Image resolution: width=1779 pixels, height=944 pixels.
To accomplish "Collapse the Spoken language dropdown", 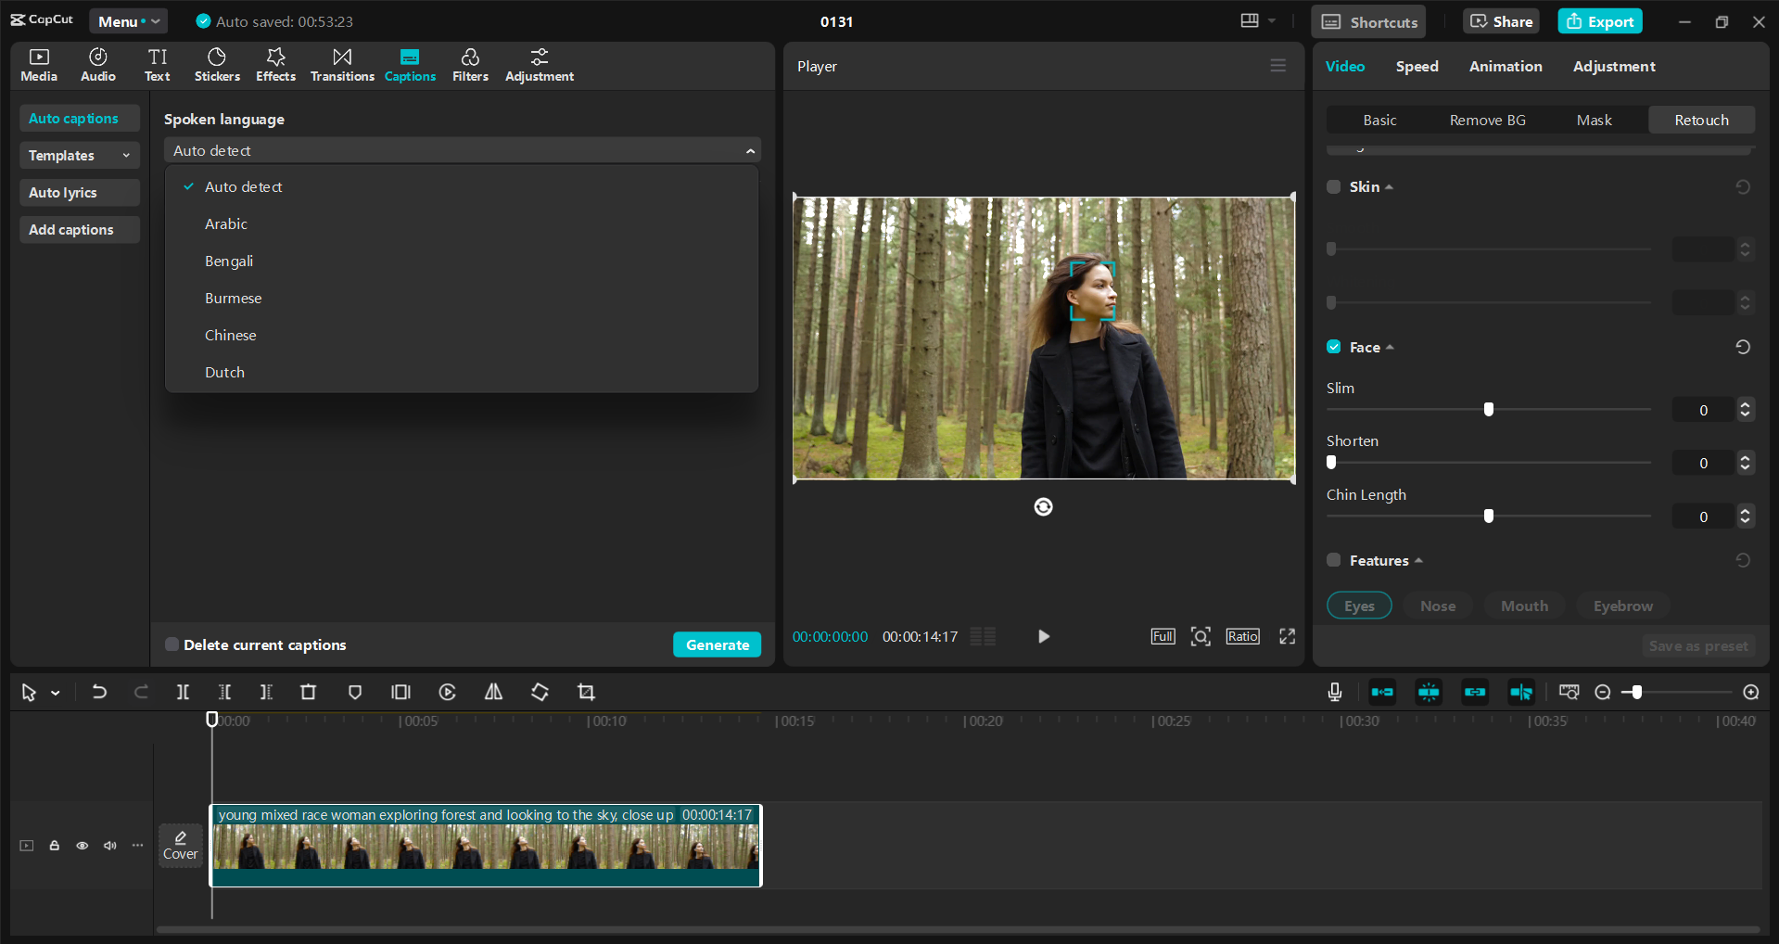I will click(750, 151).
